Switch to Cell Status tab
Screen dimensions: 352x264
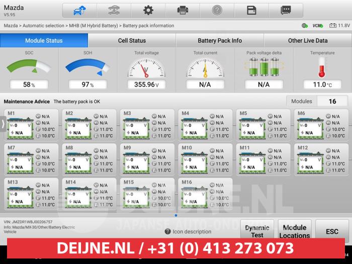(x=132, y=40)
